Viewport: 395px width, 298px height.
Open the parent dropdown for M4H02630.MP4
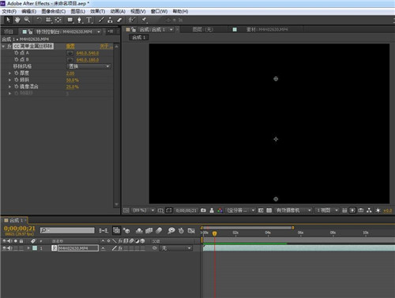click(x=176, y=248)
